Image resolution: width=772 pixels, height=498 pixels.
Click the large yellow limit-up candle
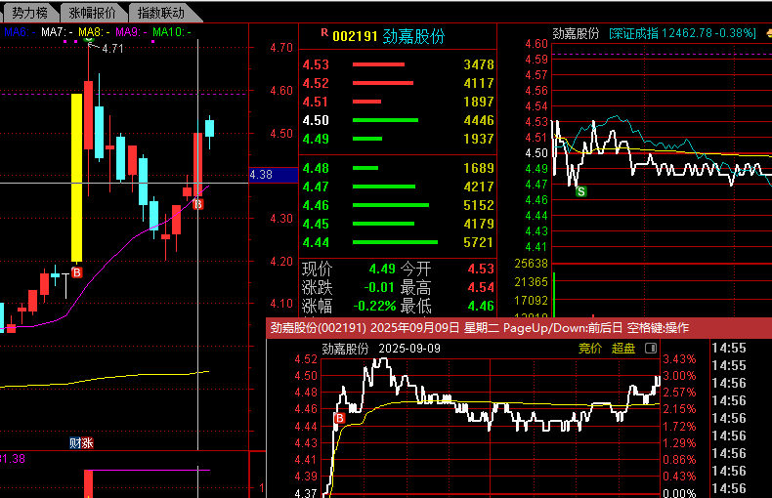pos(77,178)
